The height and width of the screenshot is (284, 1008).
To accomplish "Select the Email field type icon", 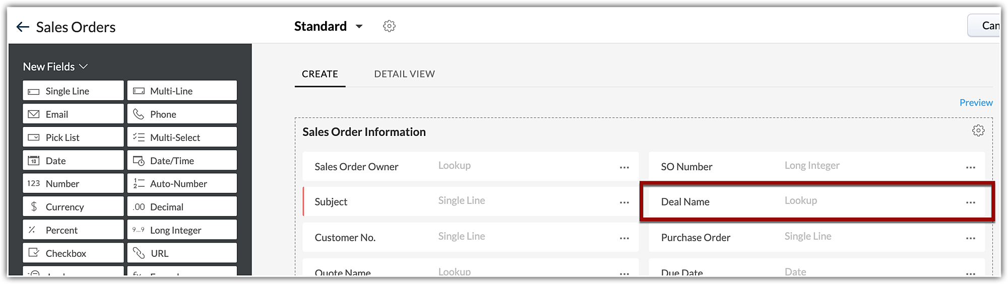I will (34, 114).
